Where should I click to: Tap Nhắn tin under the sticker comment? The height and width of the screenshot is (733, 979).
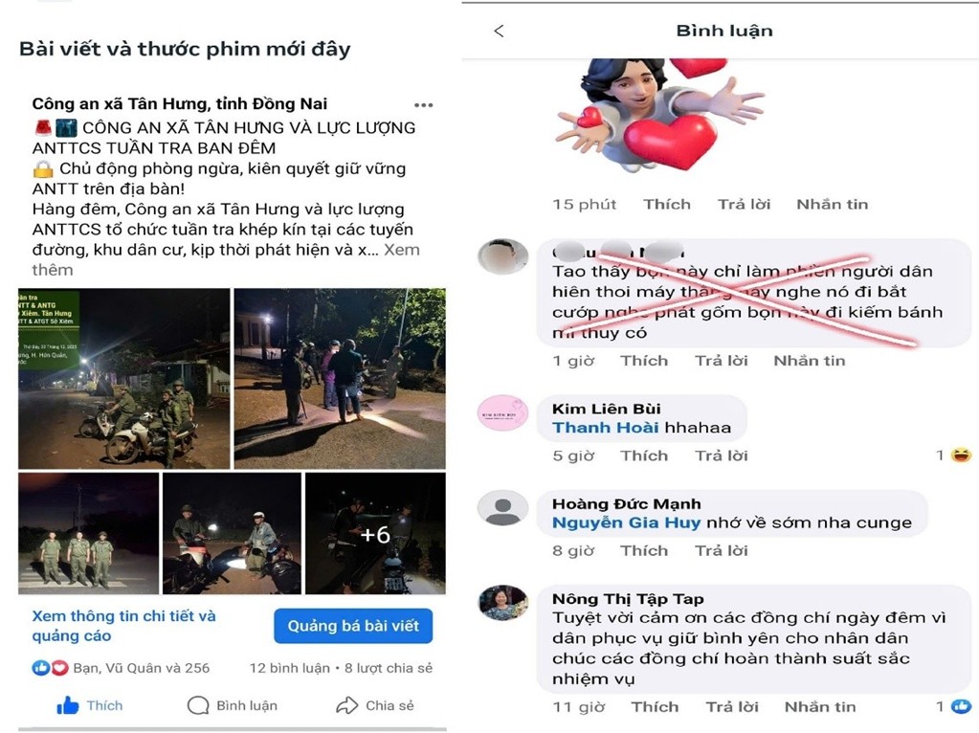click(833, 204)
